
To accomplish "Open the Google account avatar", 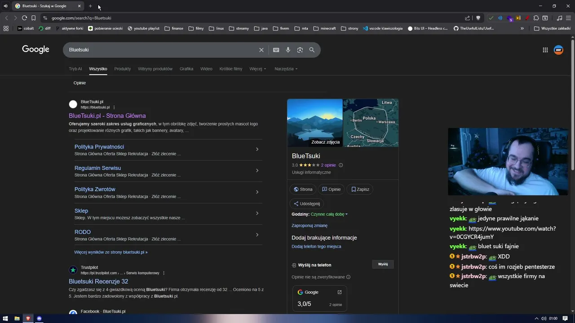I will tap(558, 50).
